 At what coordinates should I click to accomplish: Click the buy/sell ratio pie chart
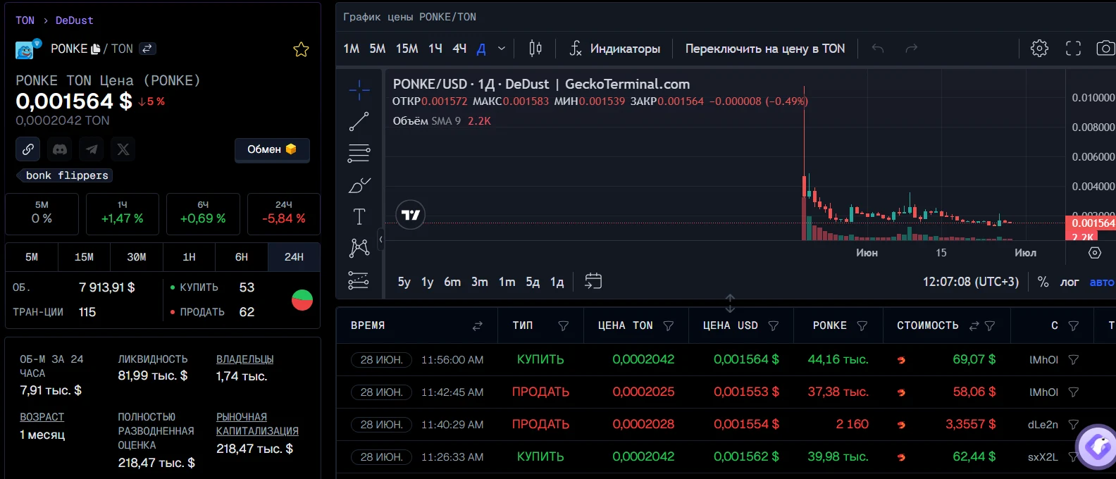pyautogui.click(x=302, y=300)
